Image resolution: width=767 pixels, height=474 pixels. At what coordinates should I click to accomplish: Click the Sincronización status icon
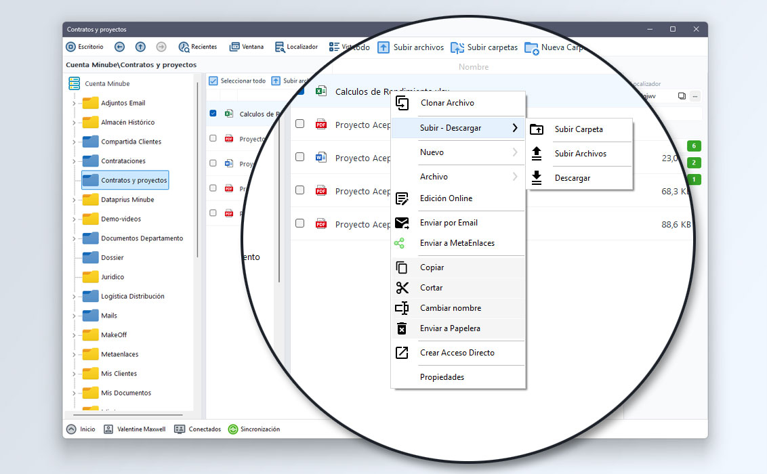[x=233, y=429]
